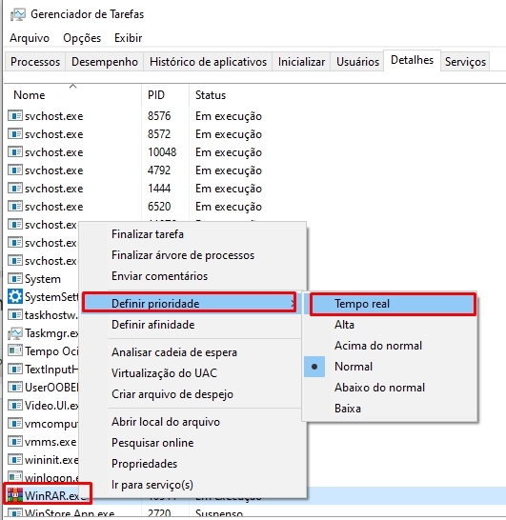Set priority to Baixa
Viewport: 506px width, 520px height.
coord(390,409)
